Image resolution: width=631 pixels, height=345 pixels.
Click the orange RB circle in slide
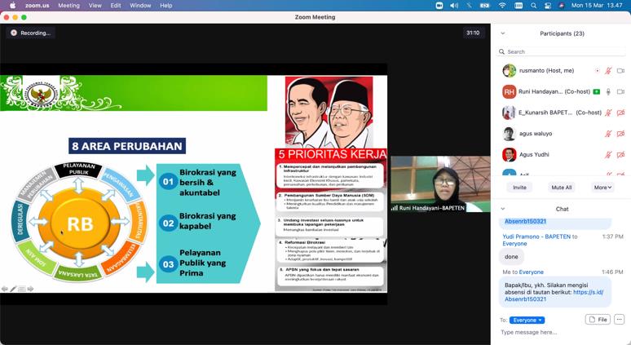point(80,223)
